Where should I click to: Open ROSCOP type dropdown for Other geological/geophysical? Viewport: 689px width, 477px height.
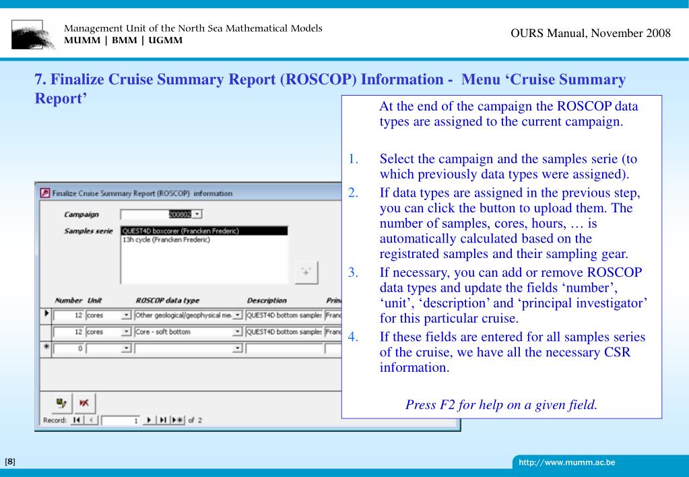point(237,315)
